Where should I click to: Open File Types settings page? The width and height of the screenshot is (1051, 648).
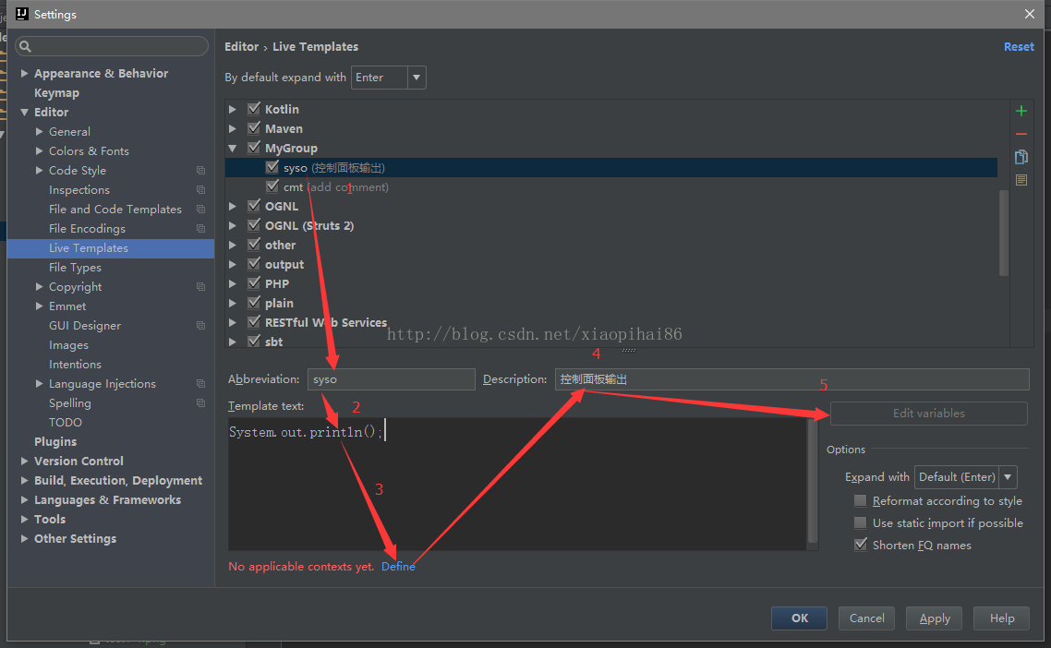click(x=75, y=268)
